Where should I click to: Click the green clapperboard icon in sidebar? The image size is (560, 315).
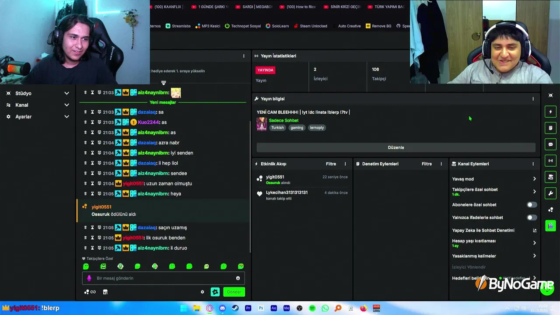tap(550, 226)
